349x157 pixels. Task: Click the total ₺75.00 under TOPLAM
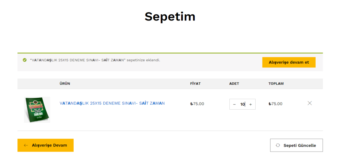275,104
